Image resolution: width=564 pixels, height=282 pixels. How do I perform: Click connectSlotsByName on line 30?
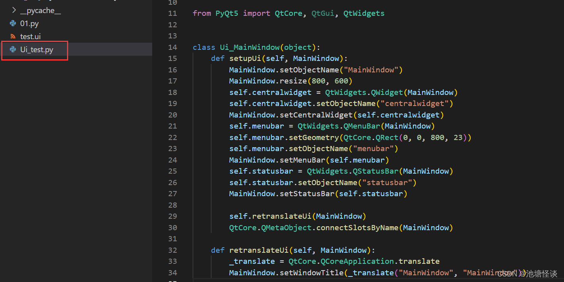point(357,227)
